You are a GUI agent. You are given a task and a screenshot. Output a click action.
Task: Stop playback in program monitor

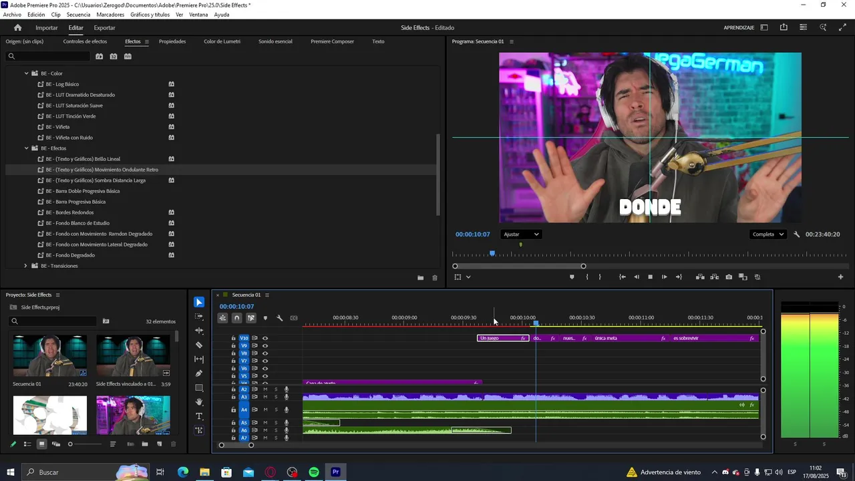(650, 277)
